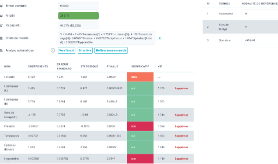Viewport: 278px width, 164px height.
Task: Delete the Fournisseur (C) row via Supprimer
Action: coord(181,88)
